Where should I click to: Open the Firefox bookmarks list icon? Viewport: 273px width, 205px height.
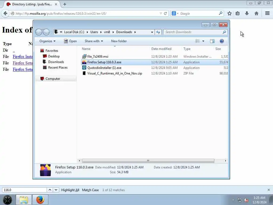click(238, 13)
